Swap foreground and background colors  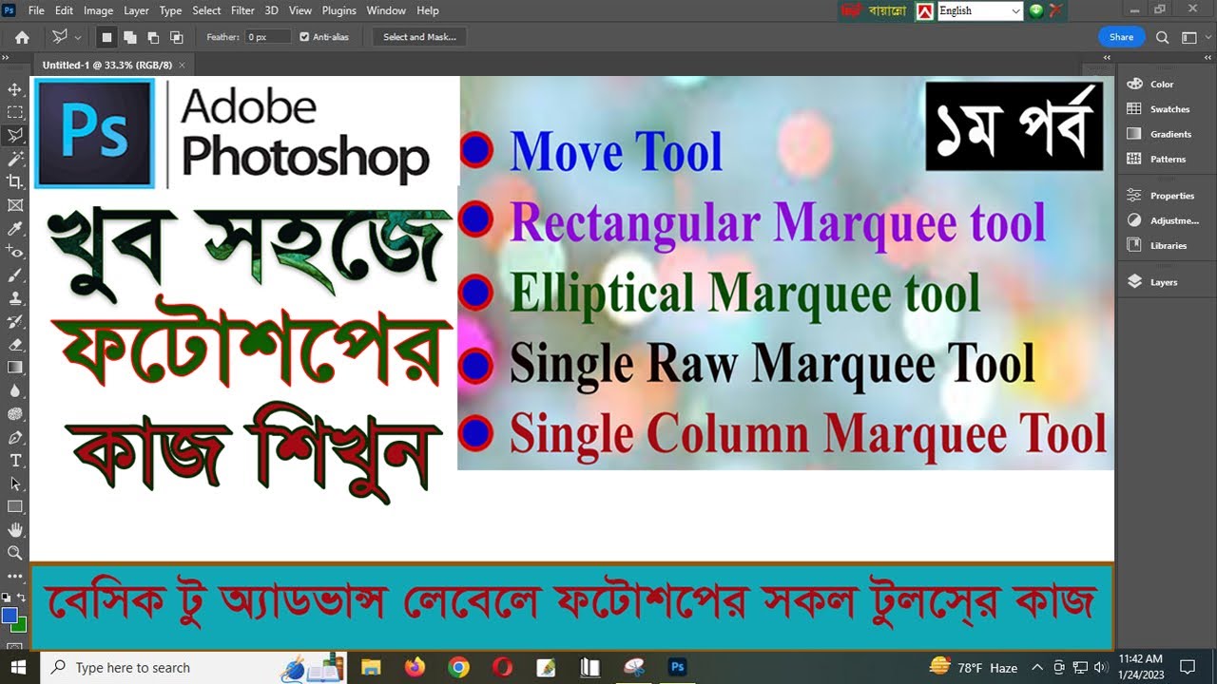pyautogui.click(x=23, y=598)
